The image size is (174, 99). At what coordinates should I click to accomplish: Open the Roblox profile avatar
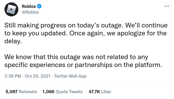[x=11, y=10]
